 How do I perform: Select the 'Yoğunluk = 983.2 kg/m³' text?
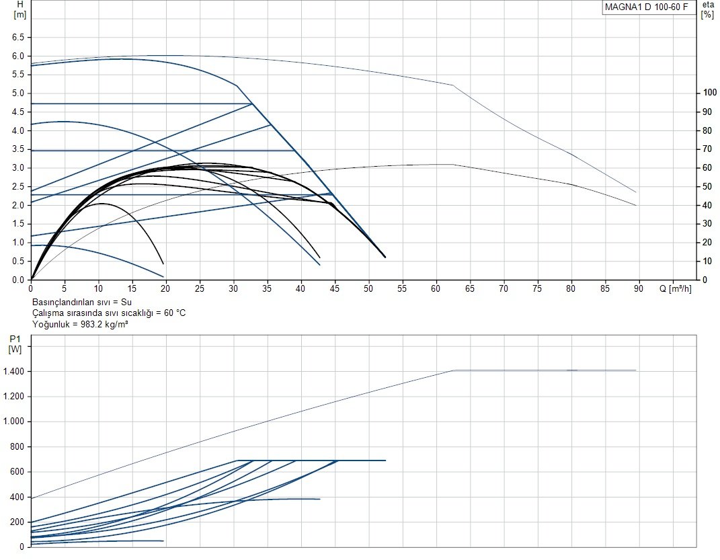click(80, 324)
